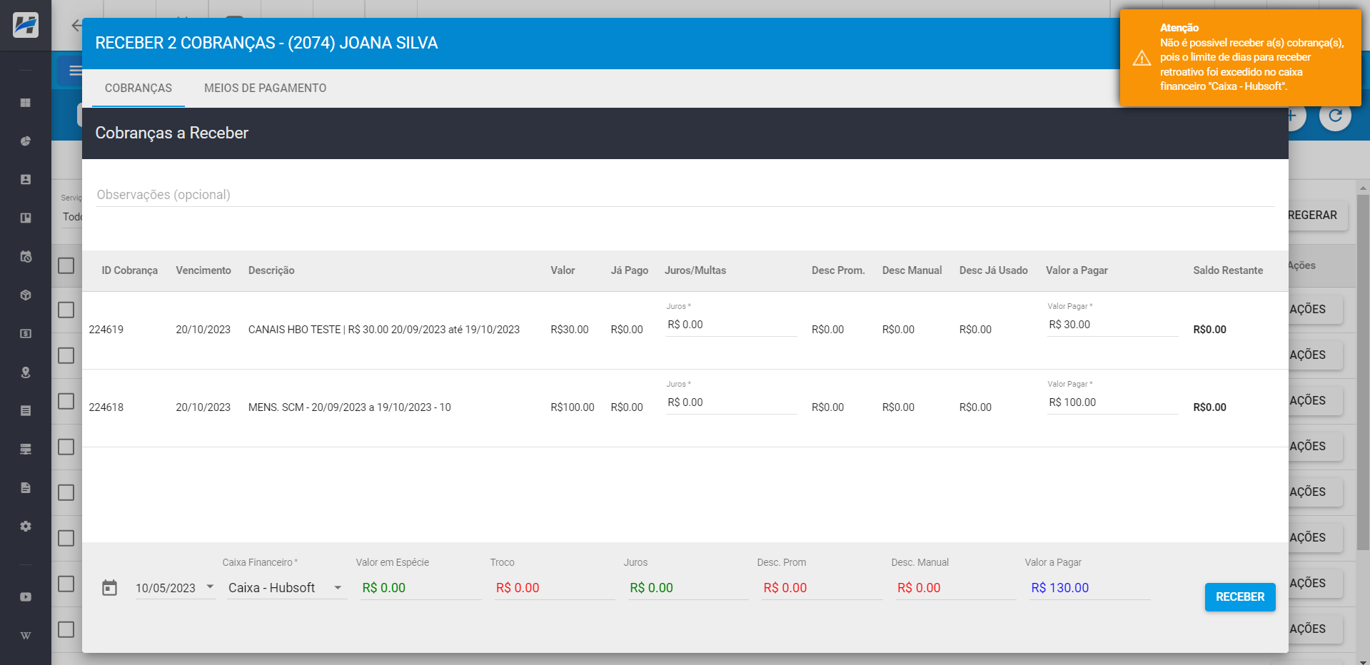The width and height of the screenshot is (1370, 665).
Task: Open the list document icon in sidebar
Action: (x=26, y=411)
